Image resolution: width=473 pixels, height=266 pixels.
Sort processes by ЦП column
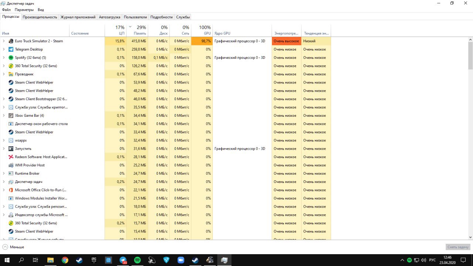click(116, 30)
